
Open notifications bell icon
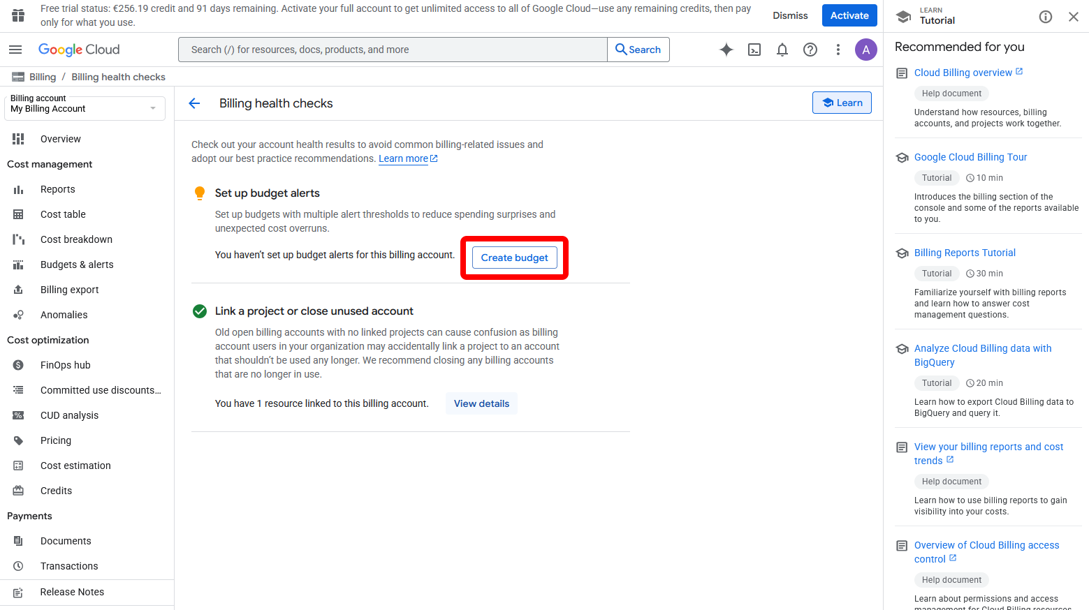tap(782, 50)
